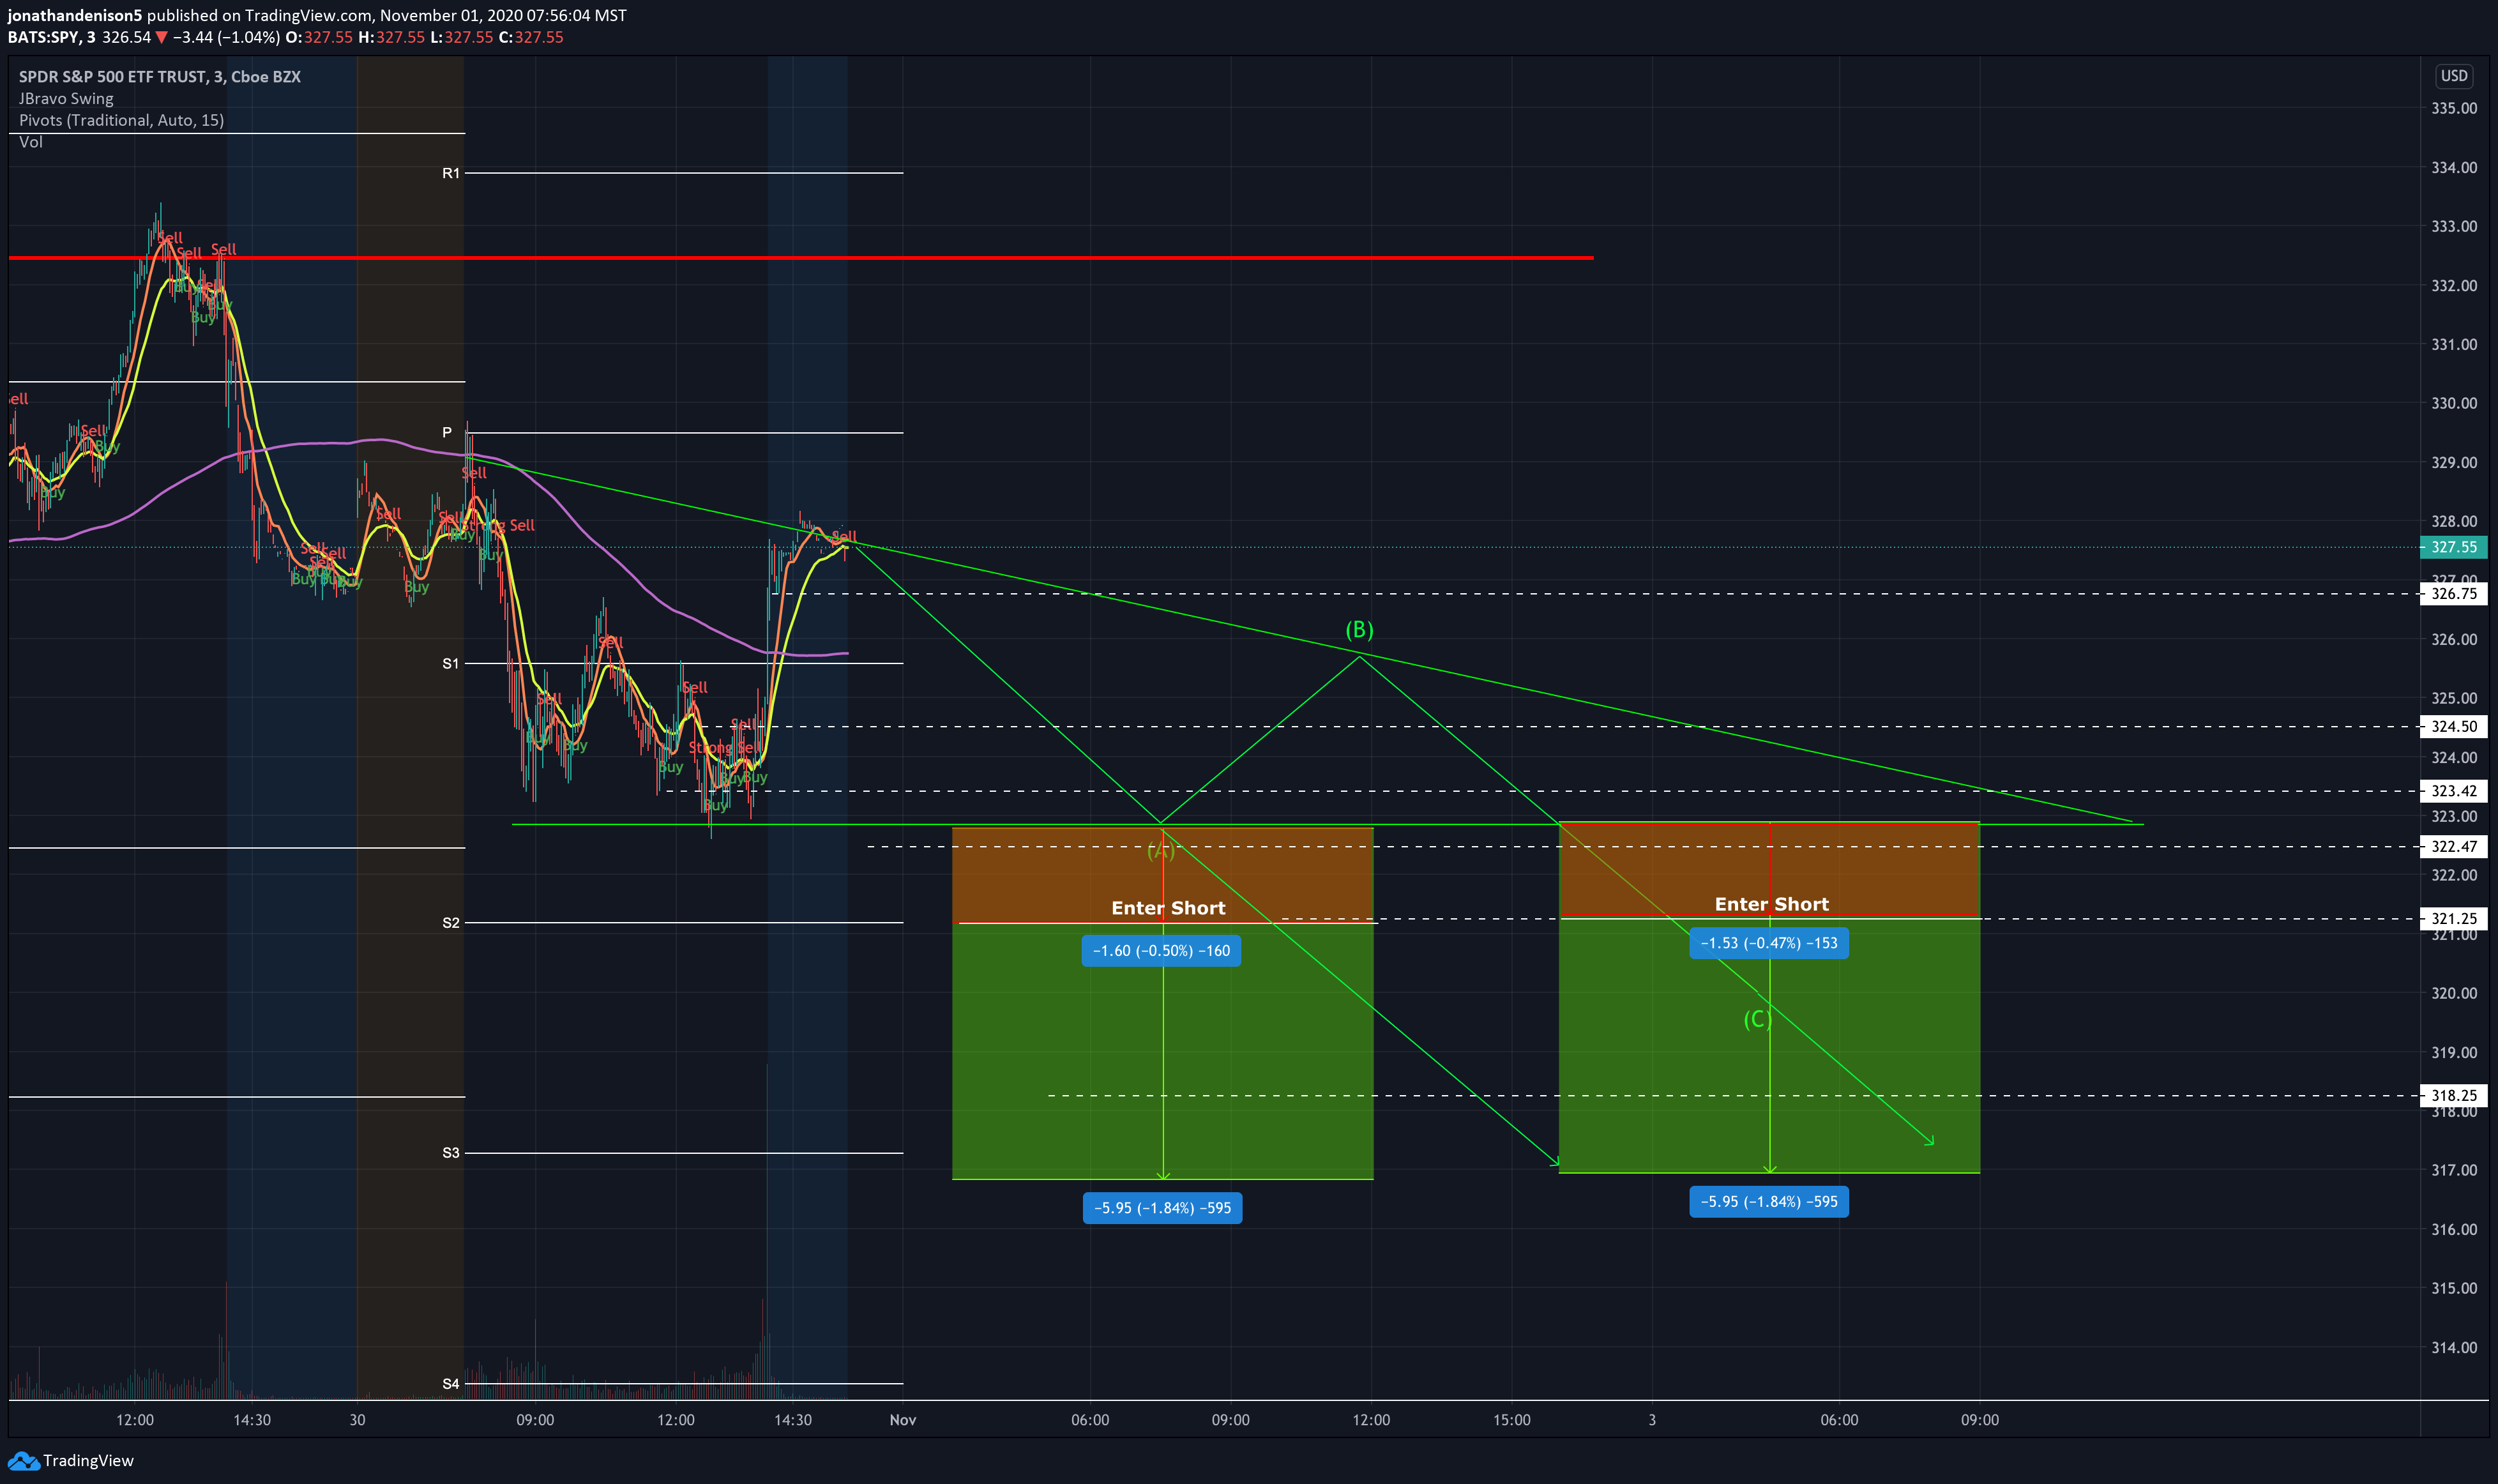Click the S2 pivot label

pyautogui.click(x=451, y=922)
